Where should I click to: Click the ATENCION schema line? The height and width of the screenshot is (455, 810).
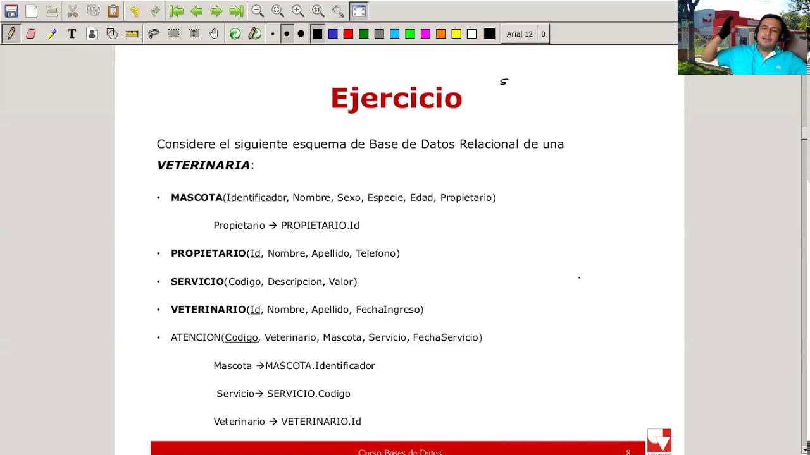click(327, 337)
